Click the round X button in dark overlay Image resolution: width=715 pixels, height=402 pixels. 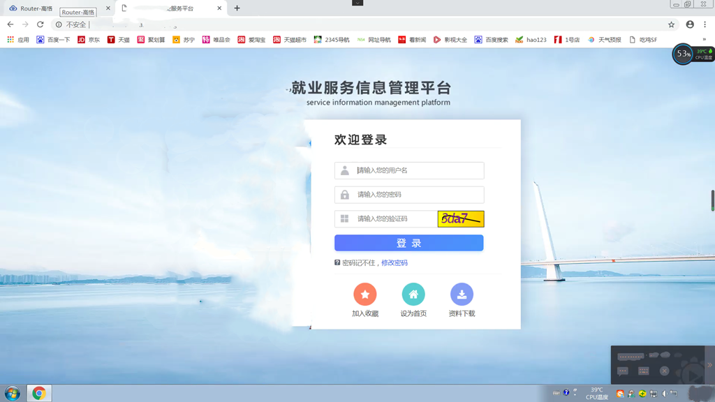pyautogui.click(x=665, y=371)
